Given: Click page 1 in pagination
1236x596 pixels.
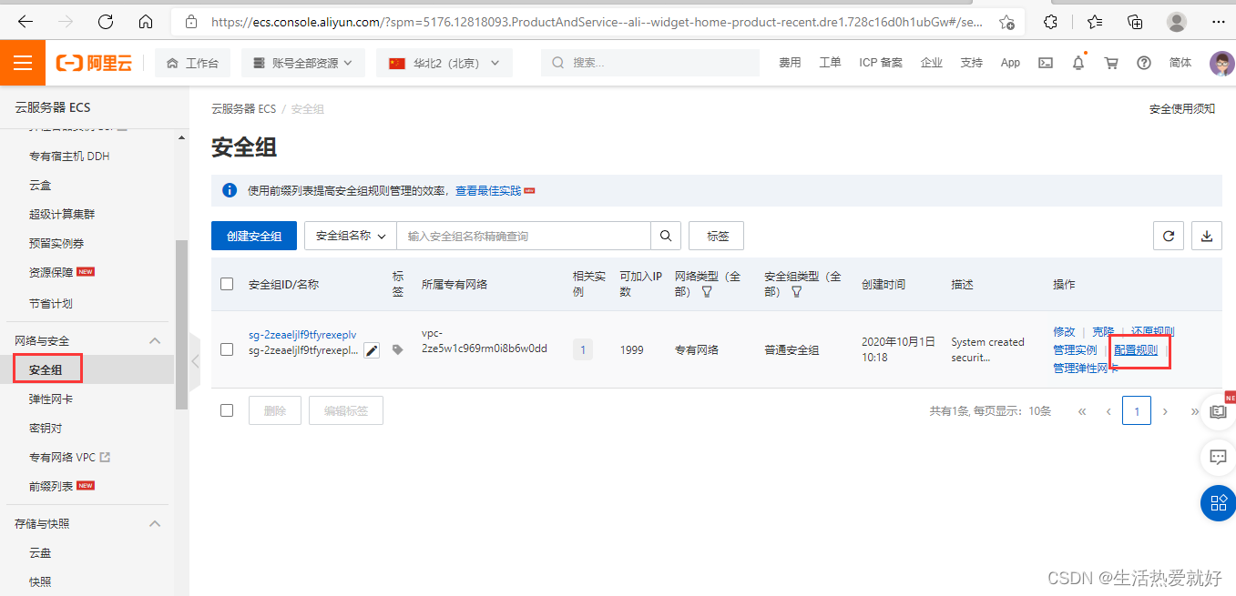Looking at the screenshot, I should pyautogui.click(x=1137, y=410).
